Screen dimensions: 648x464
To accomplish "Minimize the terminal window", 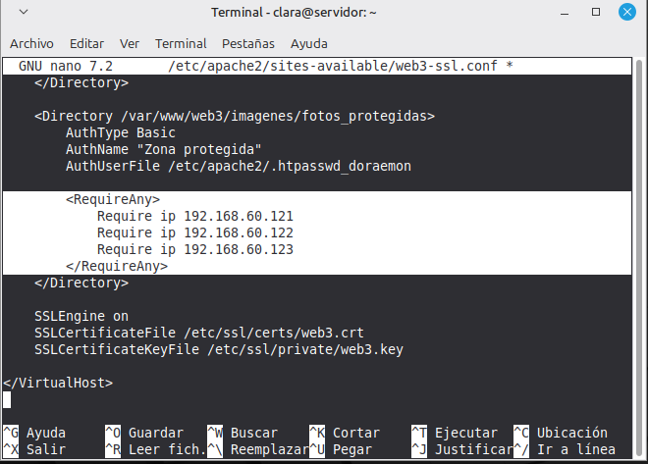I will [567, 14].
